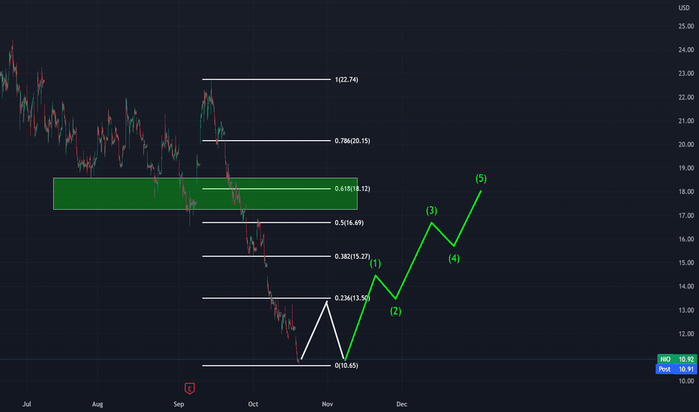Click the 0.5(16.69) Fibonacci label
Image resolution: width=699 pixels, height=412 pixels.
(349, 222)
